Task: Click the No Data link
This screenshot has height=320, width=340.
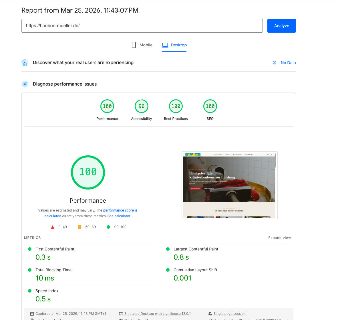Action: 288,63
